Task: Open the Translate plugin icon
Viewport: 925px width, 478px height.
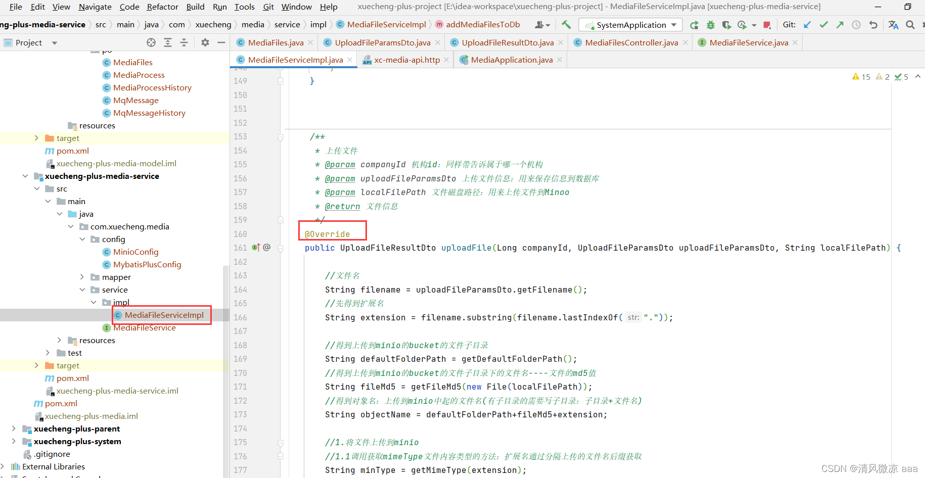Action: click(x=893, y=25)
